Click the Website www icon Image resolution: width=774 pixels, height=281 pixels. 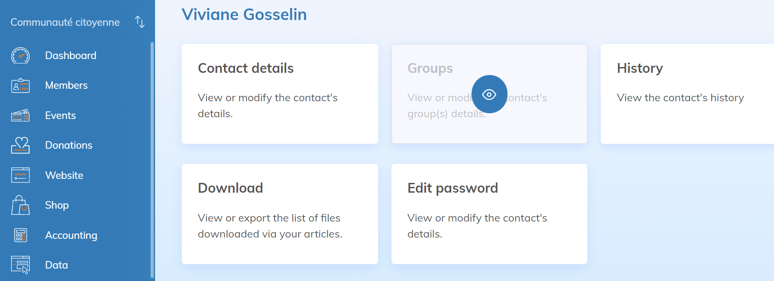click(x=20, y=175)
